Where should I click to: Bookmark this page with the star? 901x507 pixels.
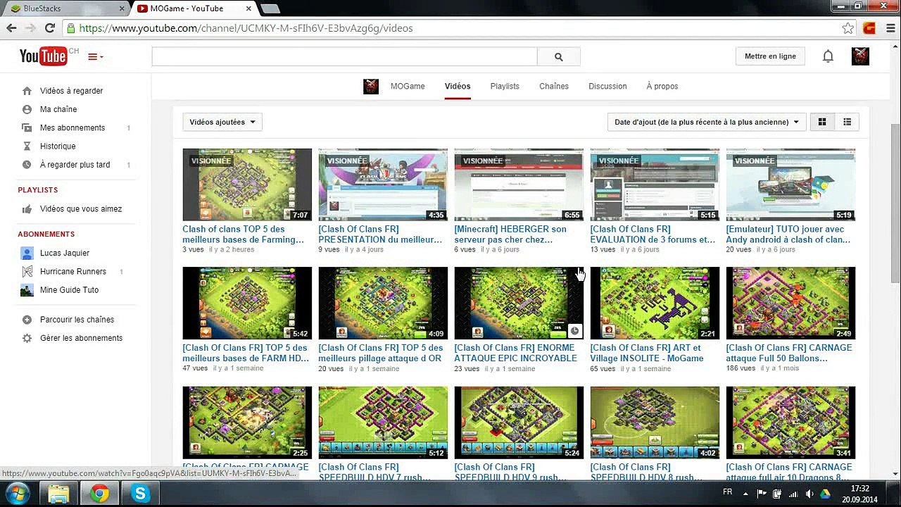pyautogui.click(x=848, y=28)
